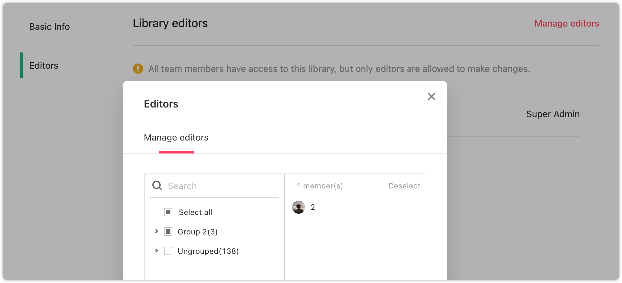Switch to the Manage editors tab in the dialog

[x=176, y=138]
